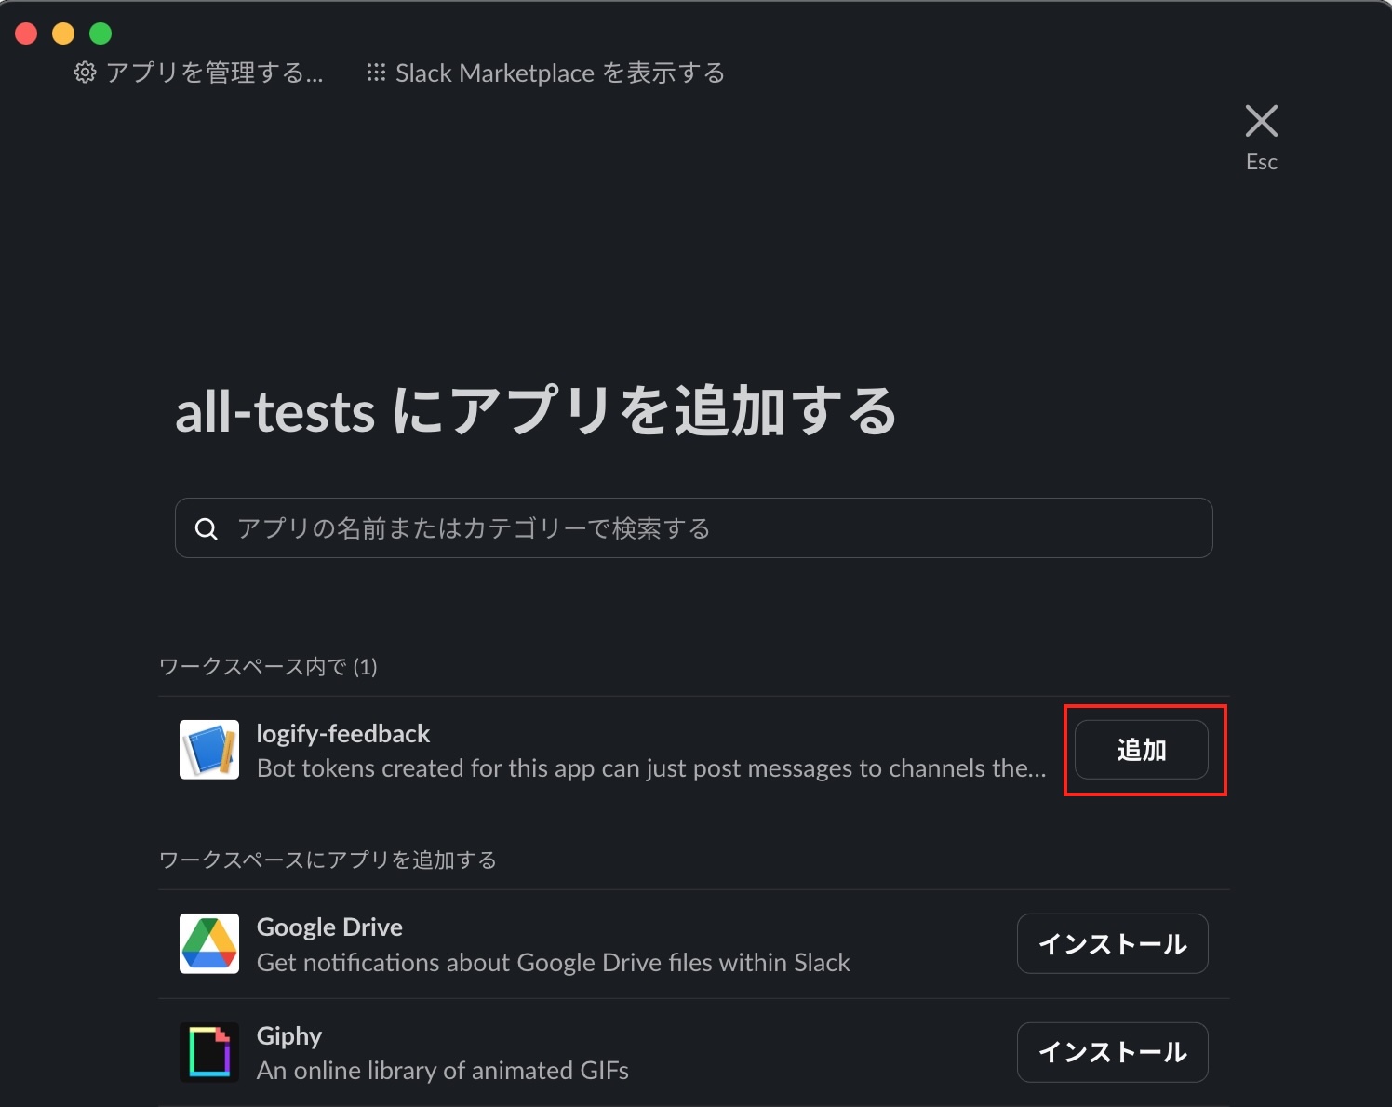Screen dimensions: 1392x1107
Task: Click the Google Drive logo icon
Action: click(209, 943)
